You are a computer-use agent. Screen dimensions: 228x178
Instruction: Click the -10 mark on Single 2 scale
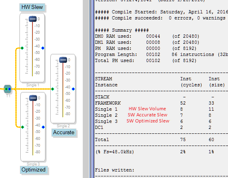pyautogui.click(x=67, y=67)
